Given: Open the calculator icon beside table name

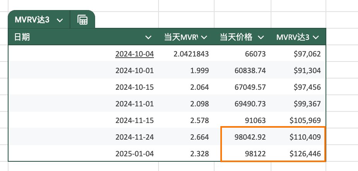Looking at the screenshot, I should (82, 20).
